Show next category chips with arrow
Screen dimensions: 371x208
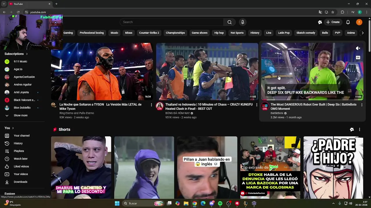[362, 33]
